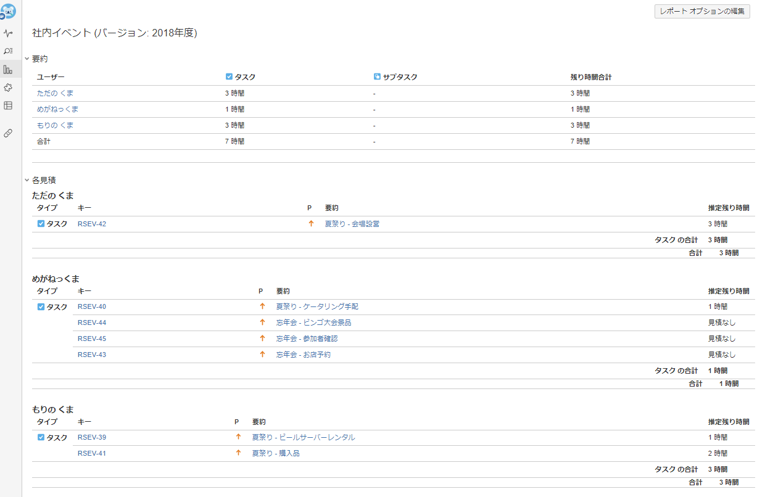Click the task type icon on RSEV-42 row
Screen dimensions: 765x497
(41, 224)
